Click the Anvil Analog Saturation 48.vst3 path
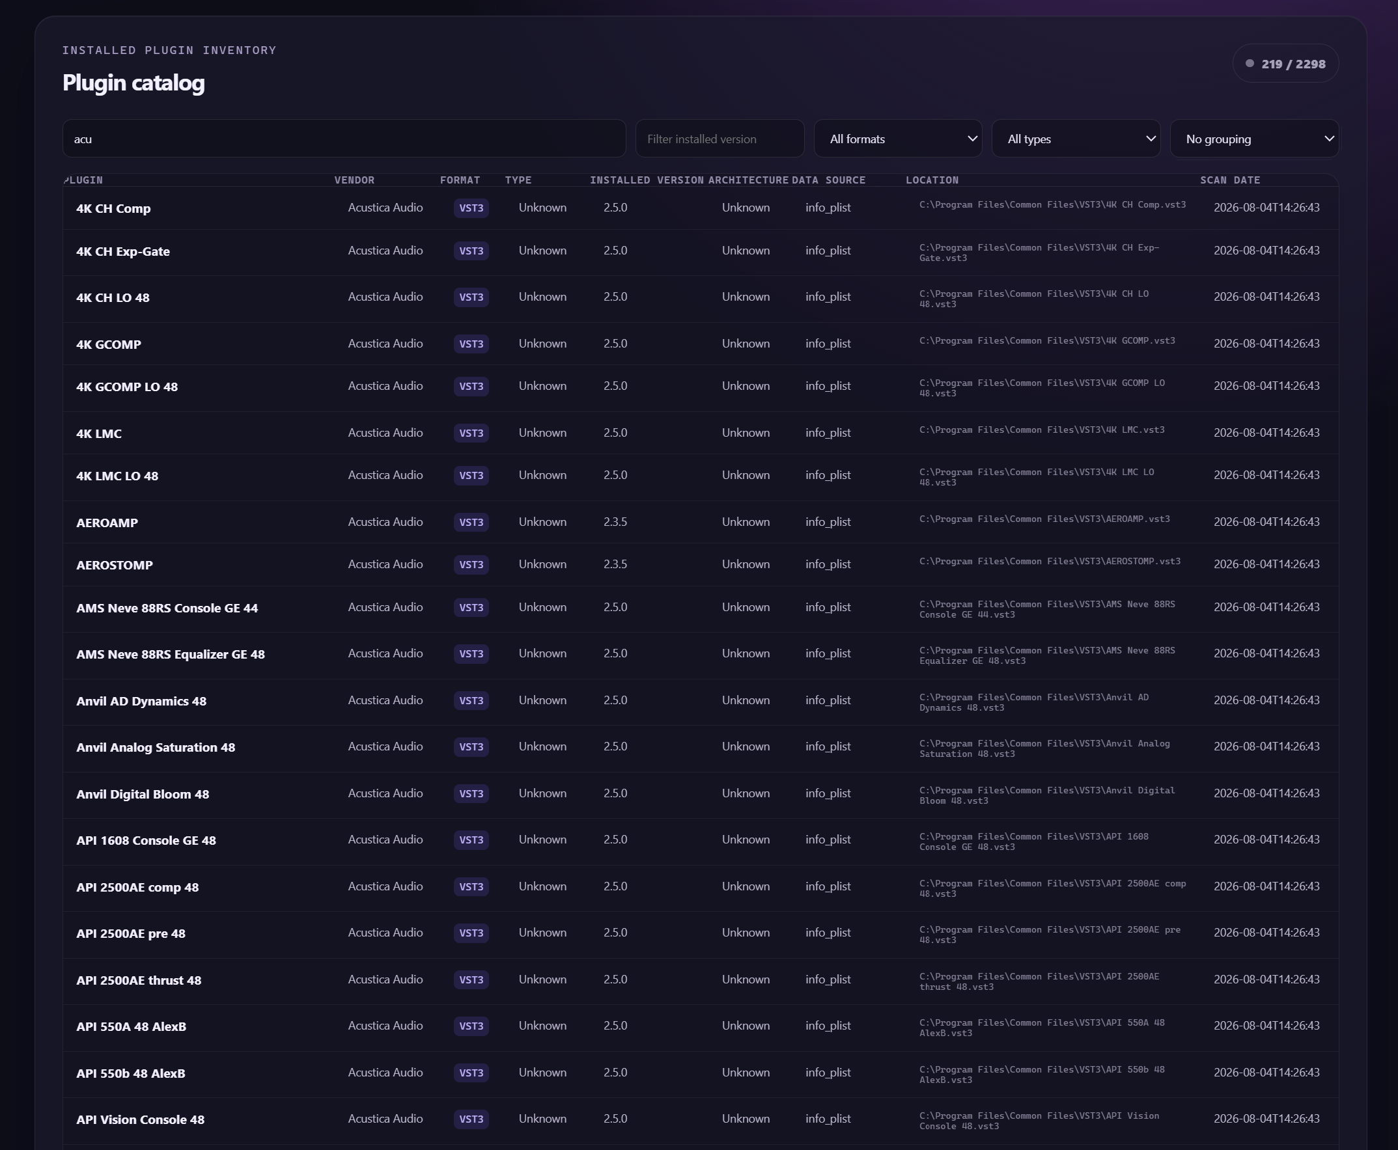Image resolution: width=1398 pixels, height=1150 pixels. point(1044,748)
